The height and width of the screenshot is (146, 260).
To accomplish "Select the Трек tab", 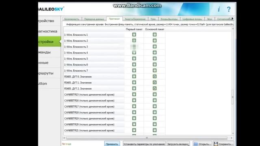I will click(x=153, y=19).
